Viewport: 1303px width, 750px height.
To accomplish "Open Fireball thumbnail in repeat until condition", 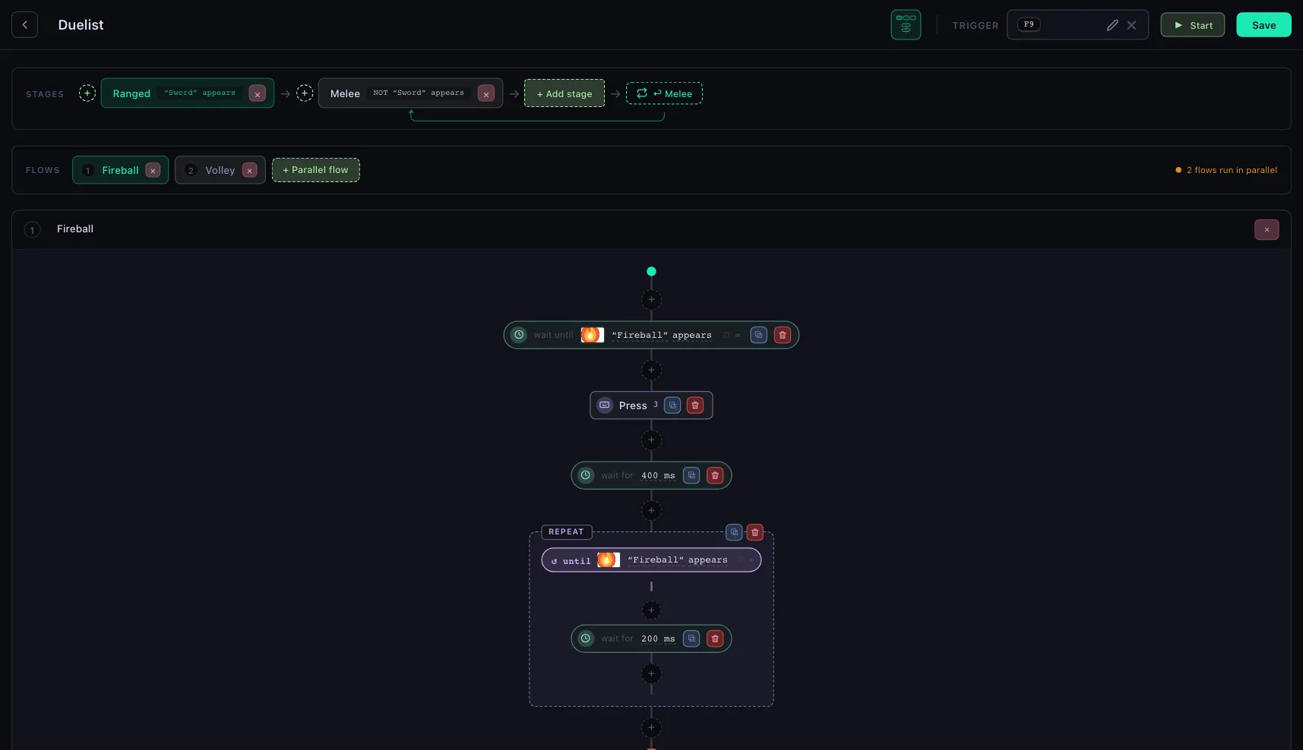I will [609, 560].
